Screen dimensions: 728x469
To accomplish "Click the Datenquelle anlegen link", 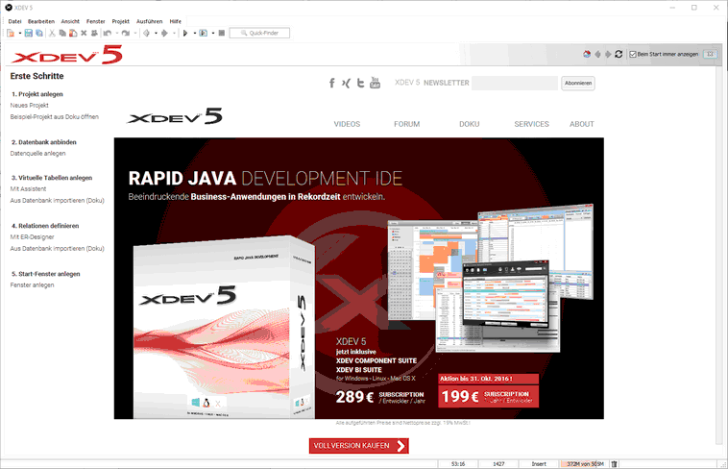I will [x=38, y=154].
